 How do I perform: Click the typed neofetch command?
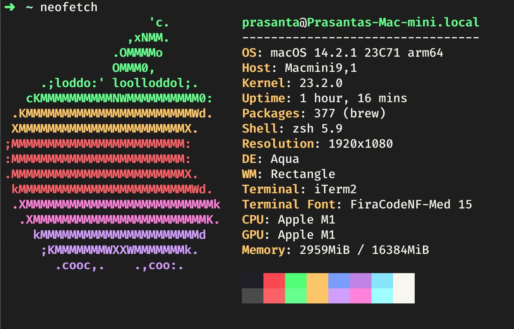(x=69, y=8)
